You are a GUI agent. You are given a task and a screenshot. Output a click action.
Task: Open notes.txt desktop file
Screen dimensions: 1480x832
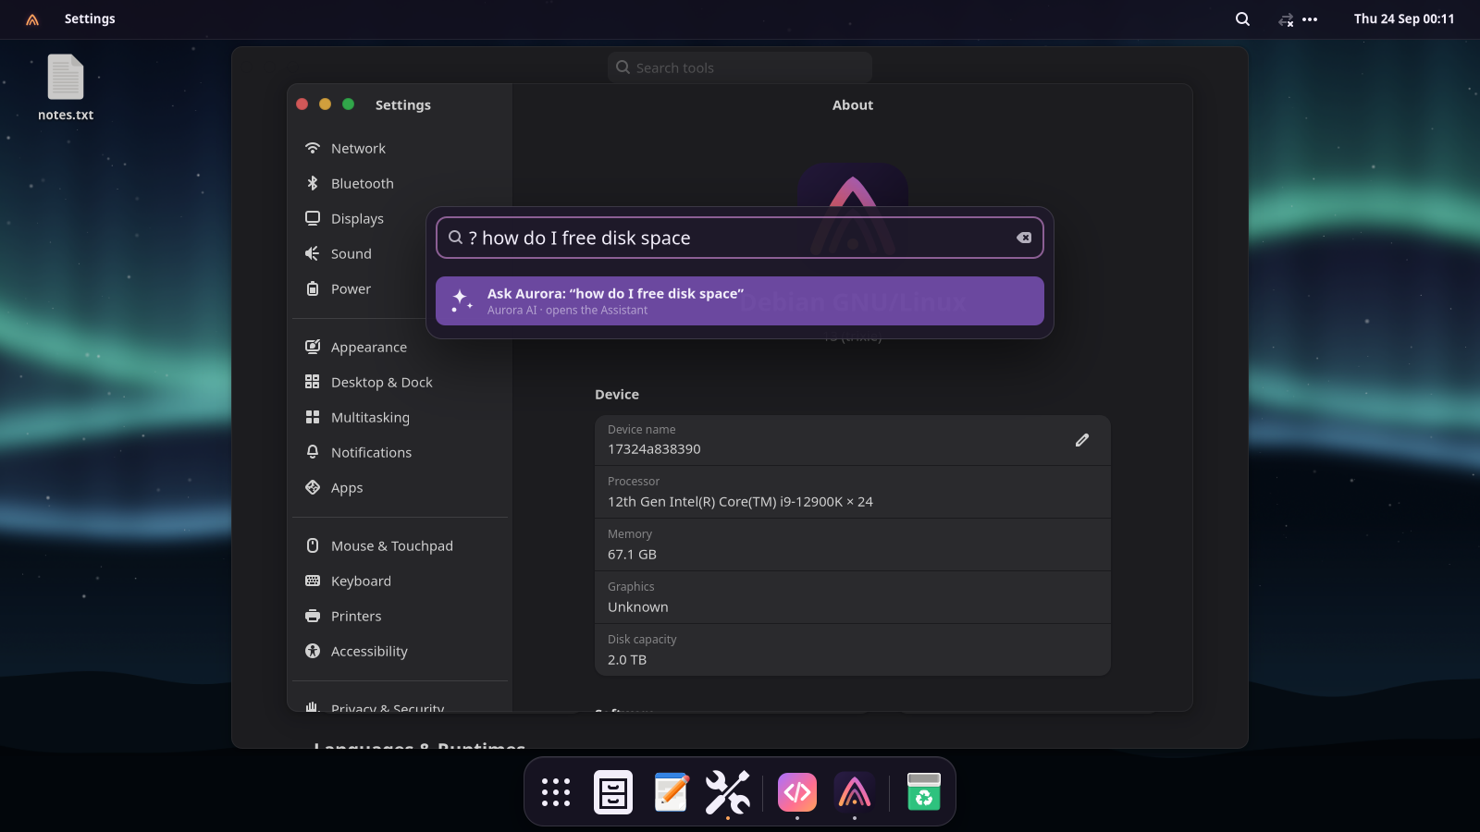click(66, 88)
